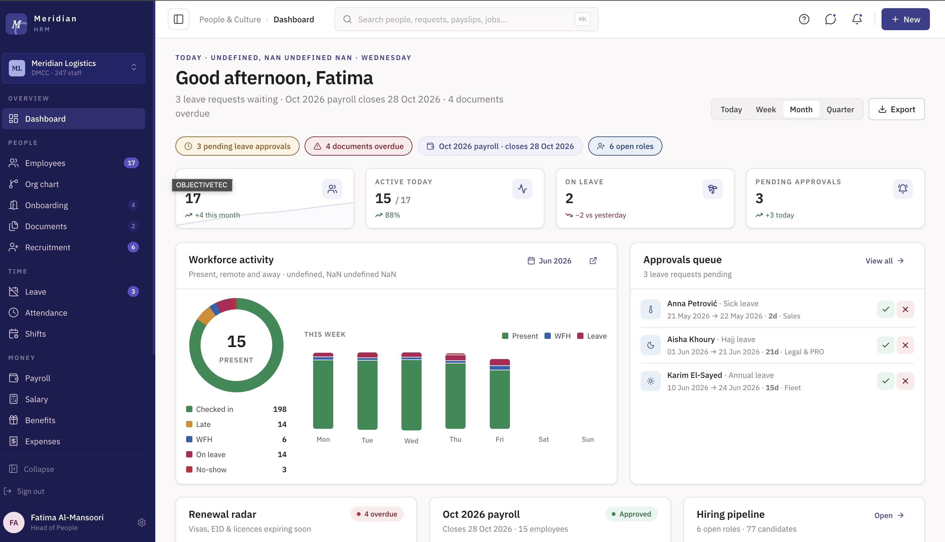Click the Active Today pulse icon
This screenshot has height=542, width=945.
pos(522,189)
